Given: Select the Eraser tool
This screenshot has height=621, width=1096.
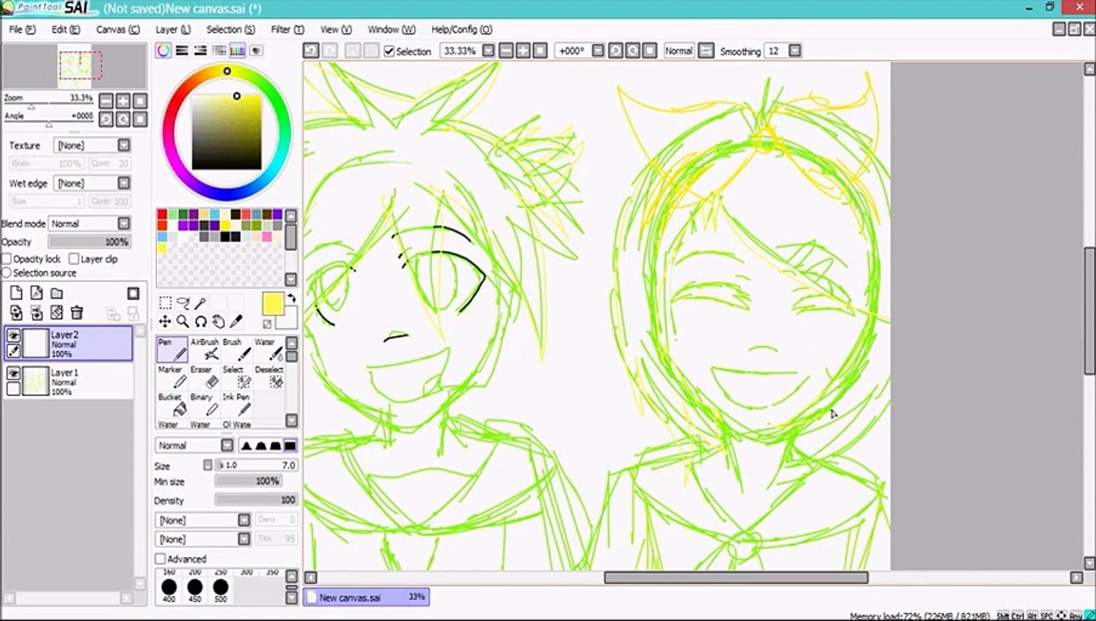Looking at the screenshot, I should pos(204,377).
